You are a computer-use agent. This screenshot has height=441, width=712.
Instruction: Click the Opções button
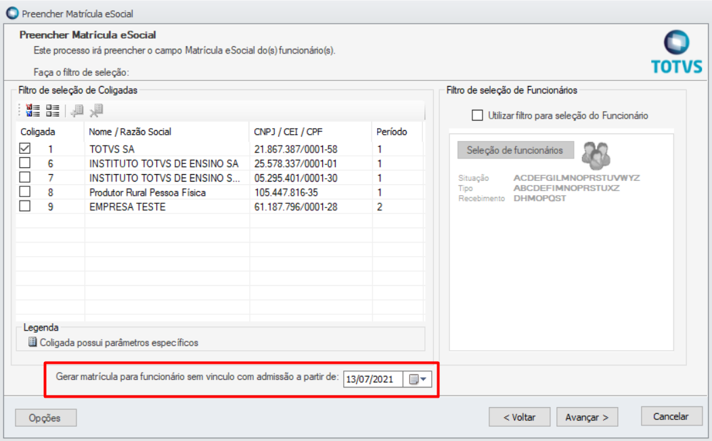tap(45, 418)
